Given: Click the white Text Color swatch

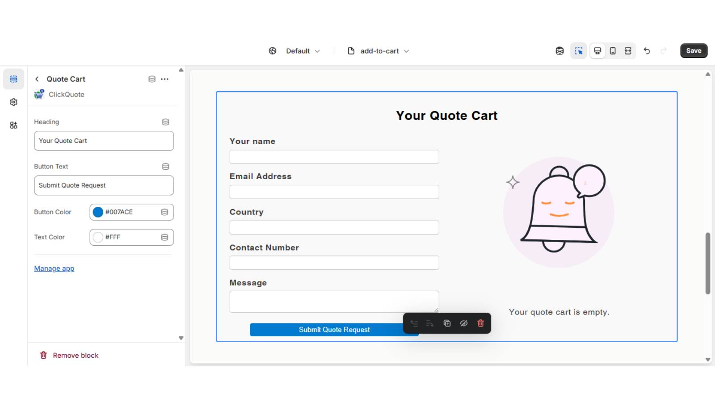Looking at the screenshot, I should click(x=98, y=237).
